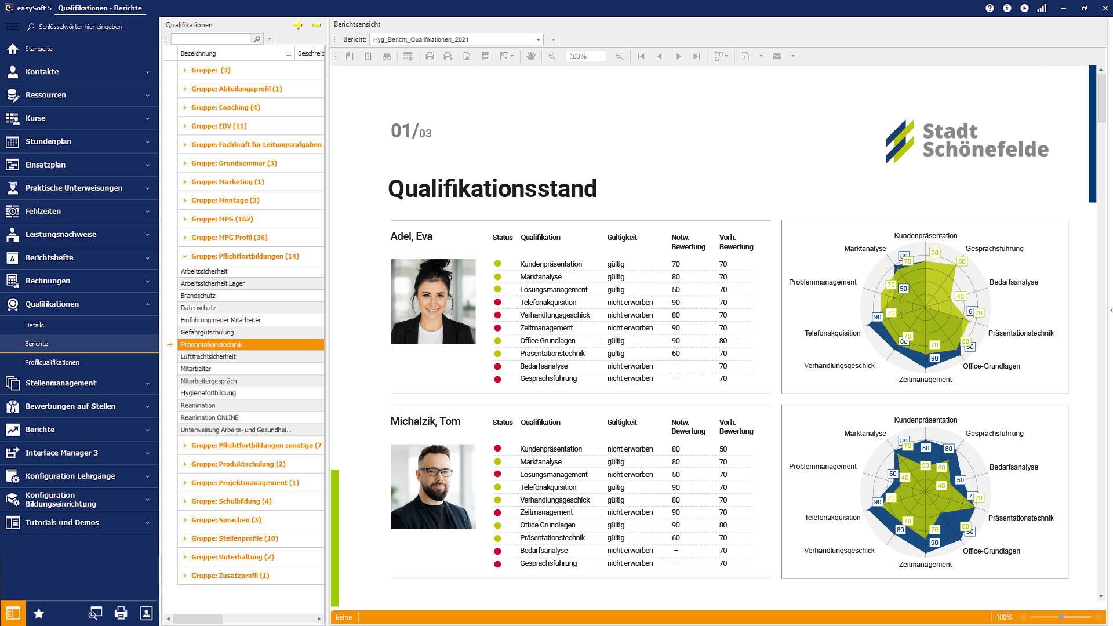1113x626 pixels.
Task: Click the customize settings list icon
Action: (408, 56)
